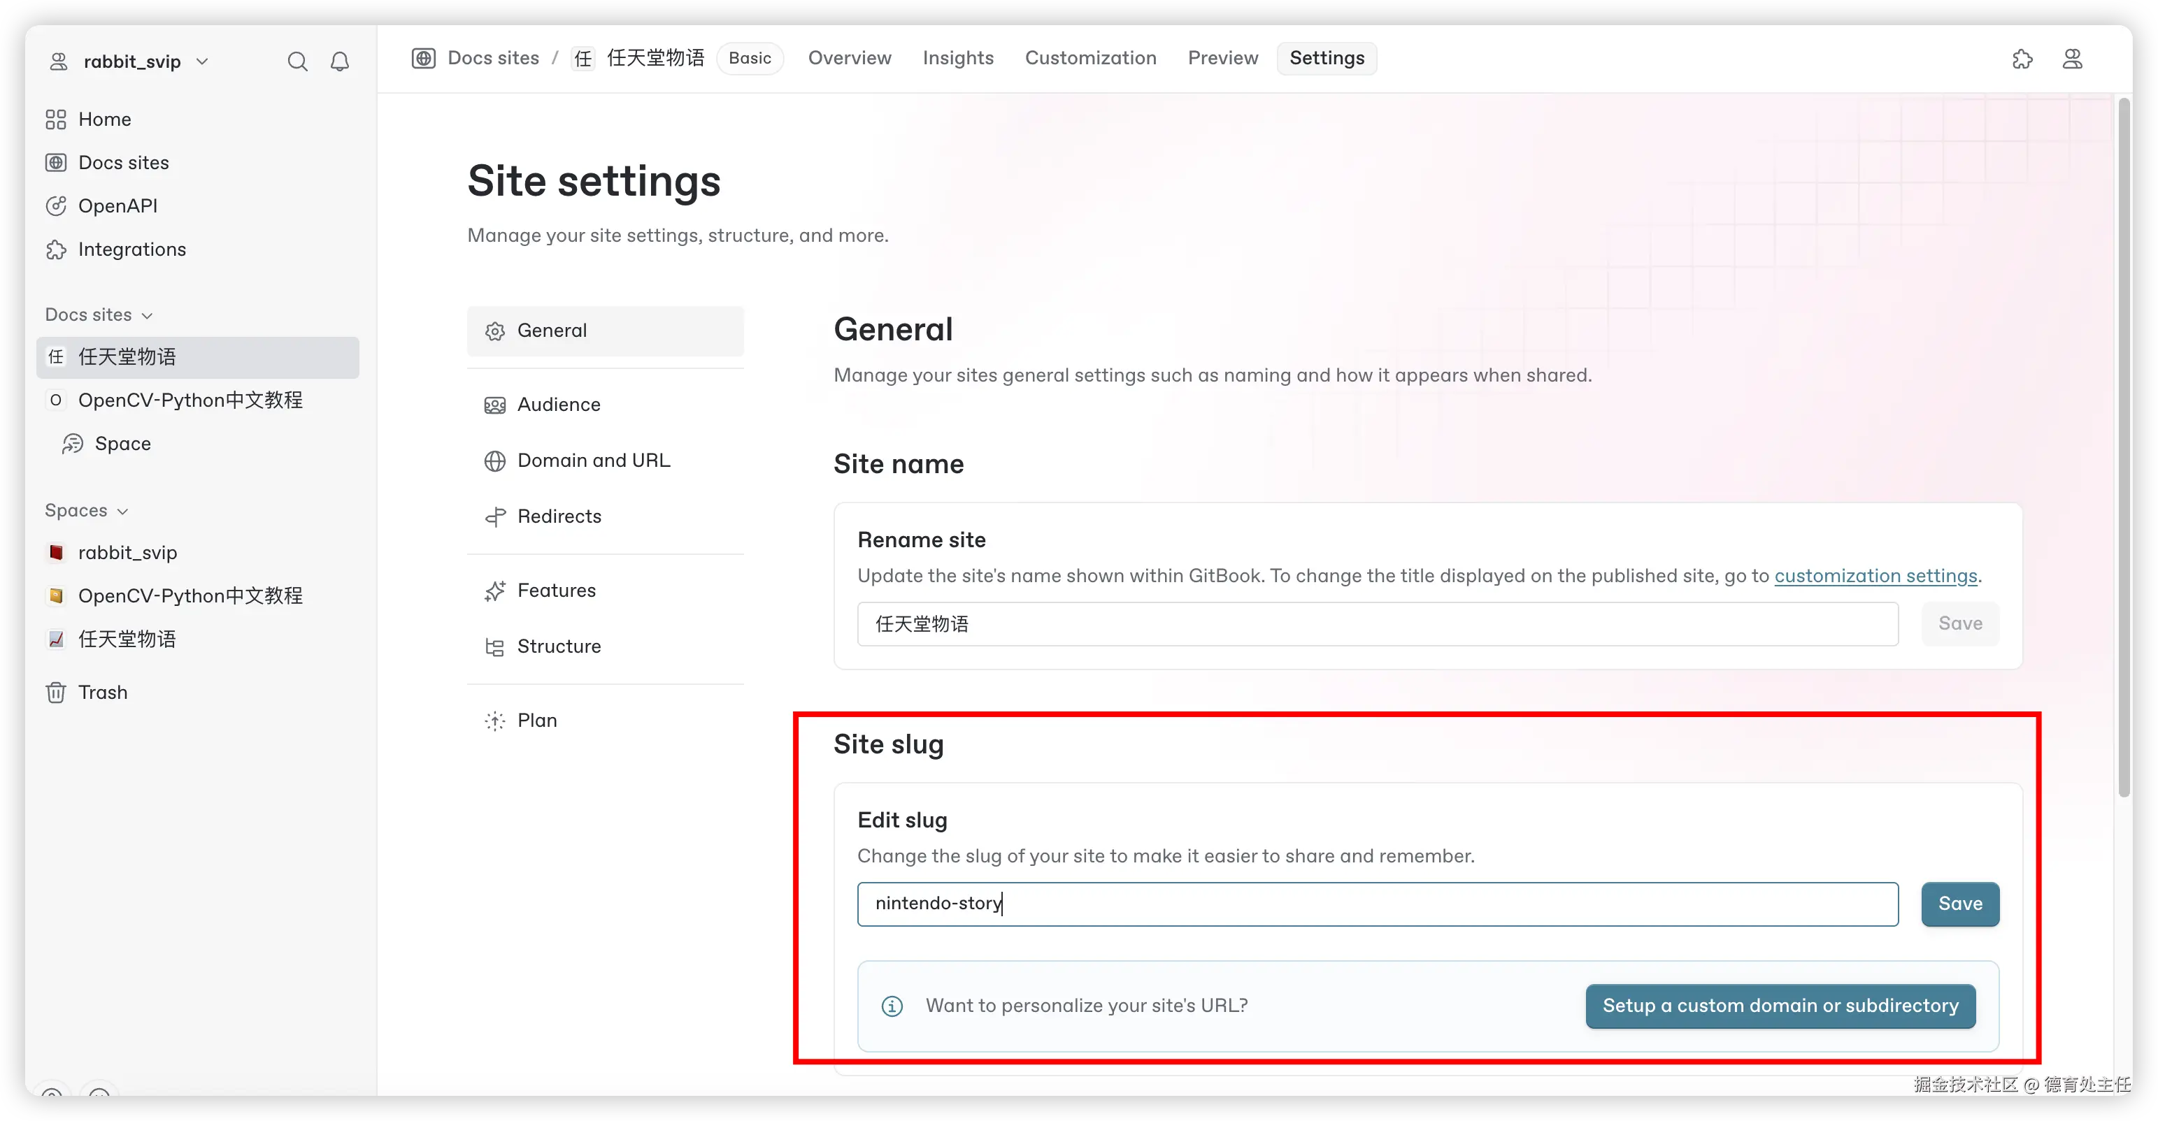Click Setup a custom domain or subdirectory
Viewport: 2158px width, 1121px height.
tap(1780, 1006)
